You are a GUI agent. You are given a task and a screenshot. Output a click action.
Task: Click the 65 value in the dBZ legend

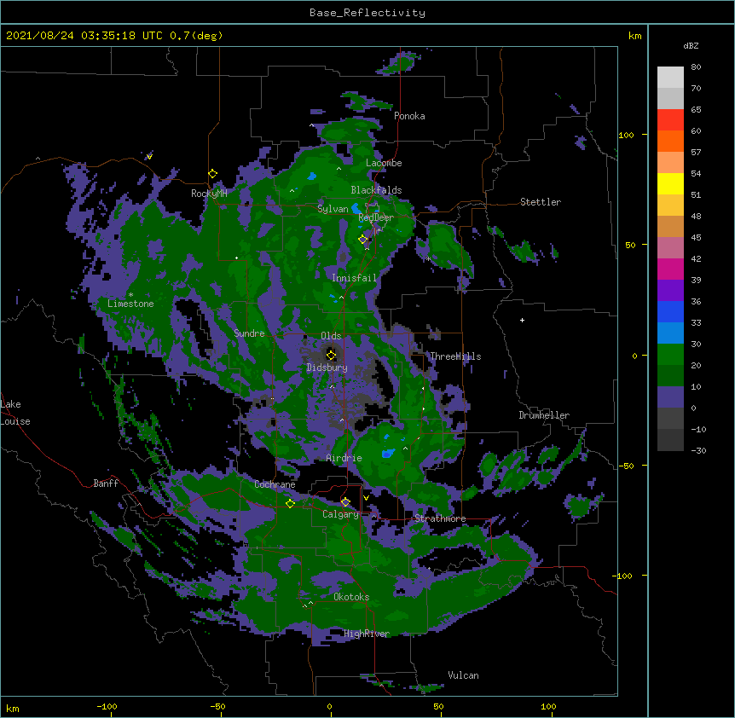pos(696,109)
